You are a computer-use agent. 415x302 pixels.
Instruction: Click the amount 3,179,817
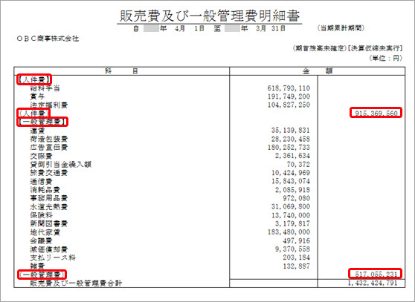[292, 223]
